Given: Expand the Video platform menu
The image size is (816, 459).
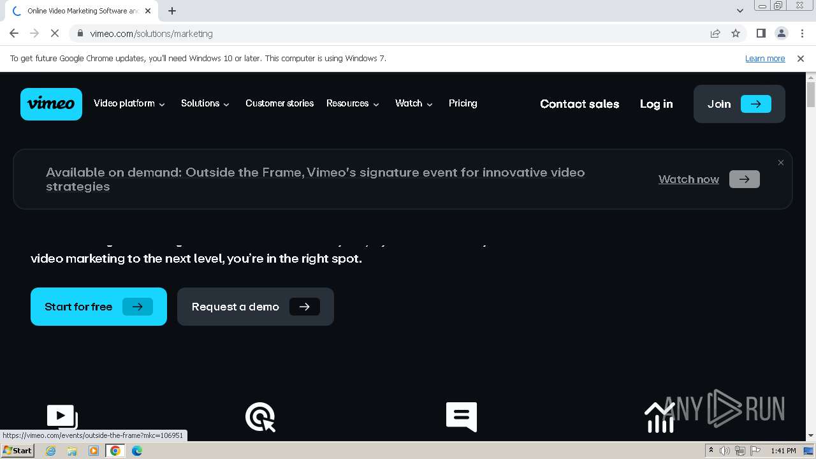Looking at the screenshot, I should (129, 103).
